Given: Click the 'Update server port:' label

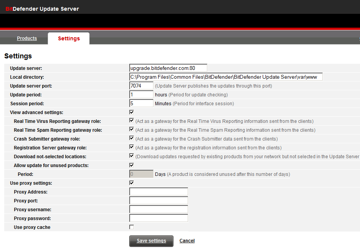Looking at the screenshot, I should (x=31, y=86).
